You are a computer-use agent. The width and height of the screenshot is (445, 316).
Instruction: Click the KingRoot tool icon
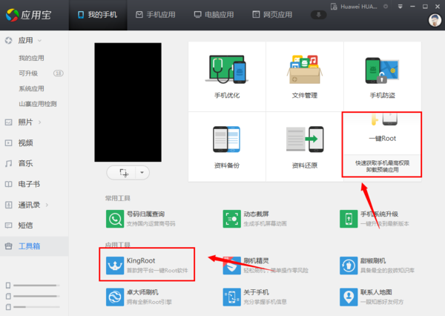(115, 266)
